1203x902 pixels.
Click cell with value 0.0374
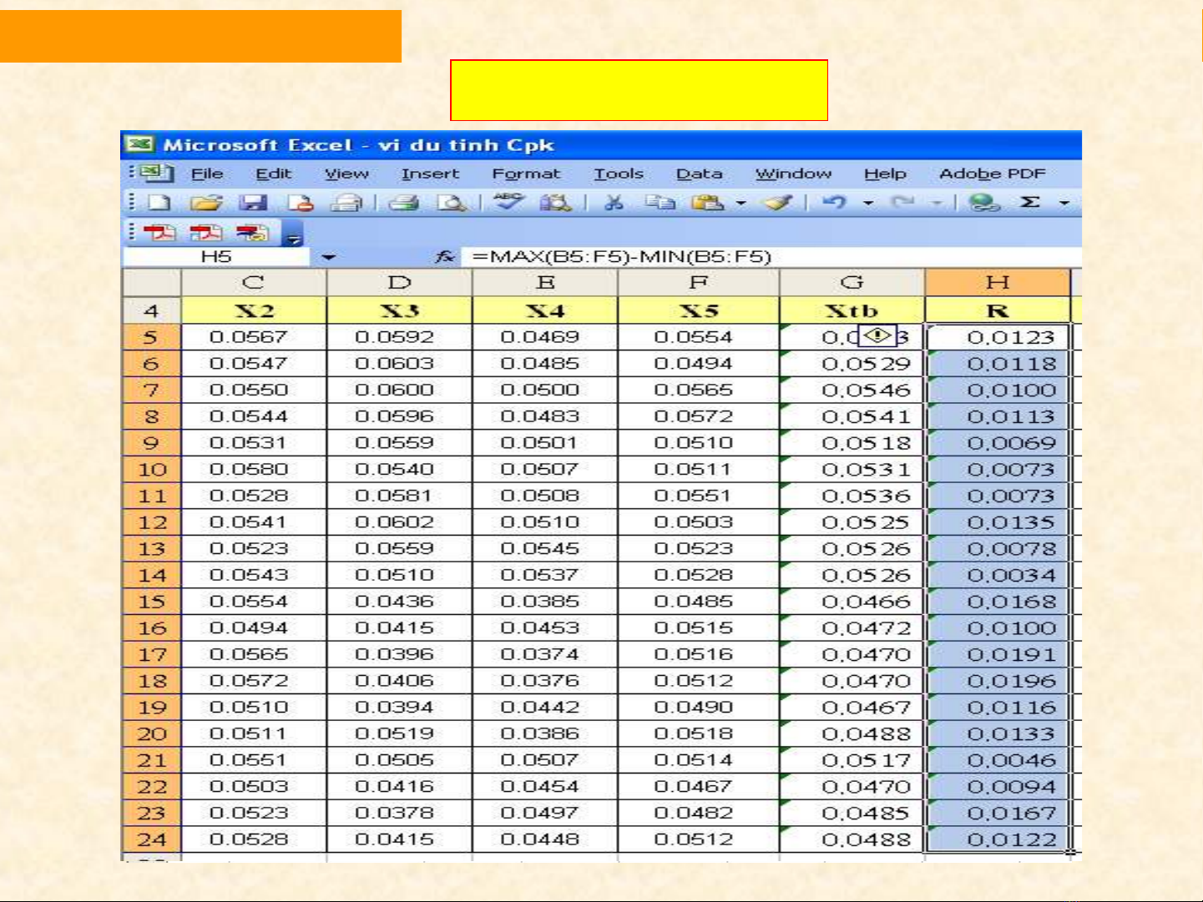[x=545, y=654]
